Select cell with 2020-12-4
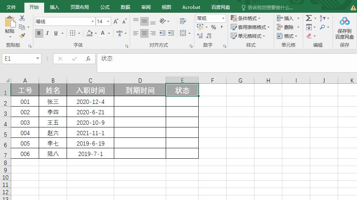 (x=90, y=102)
